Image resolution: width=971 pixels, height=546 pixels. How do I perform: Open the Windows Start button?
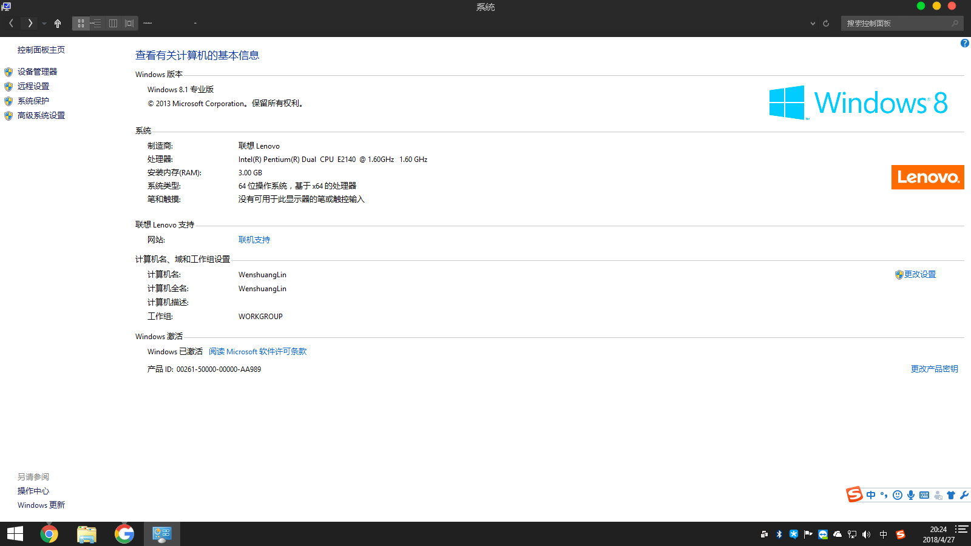point(15,534)
